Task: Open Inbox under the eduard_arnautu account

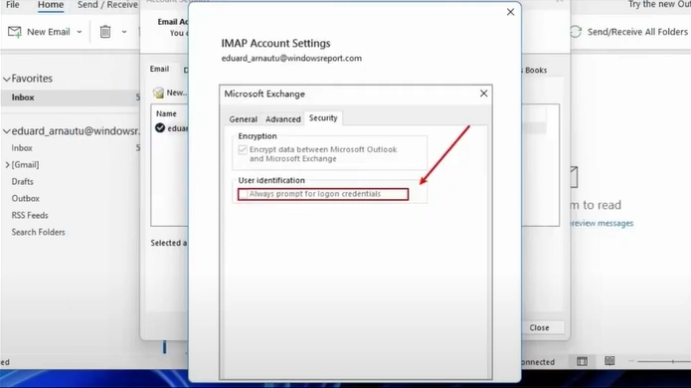Action: click(22, 148)
